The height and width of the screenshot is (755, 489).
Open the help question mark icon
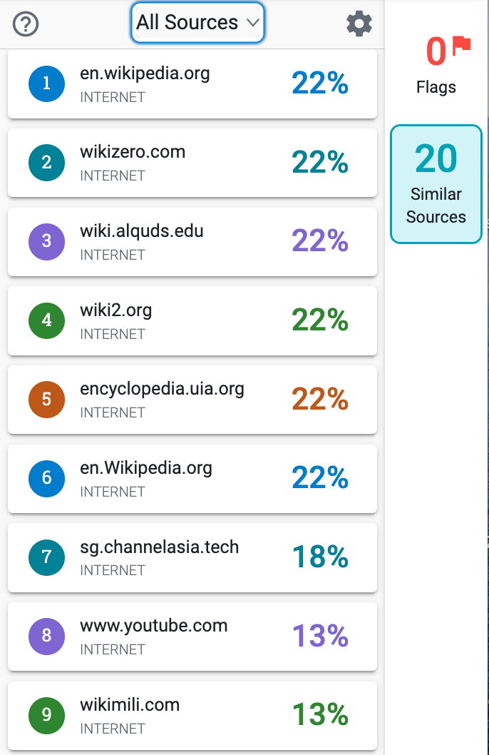[26, 24]
